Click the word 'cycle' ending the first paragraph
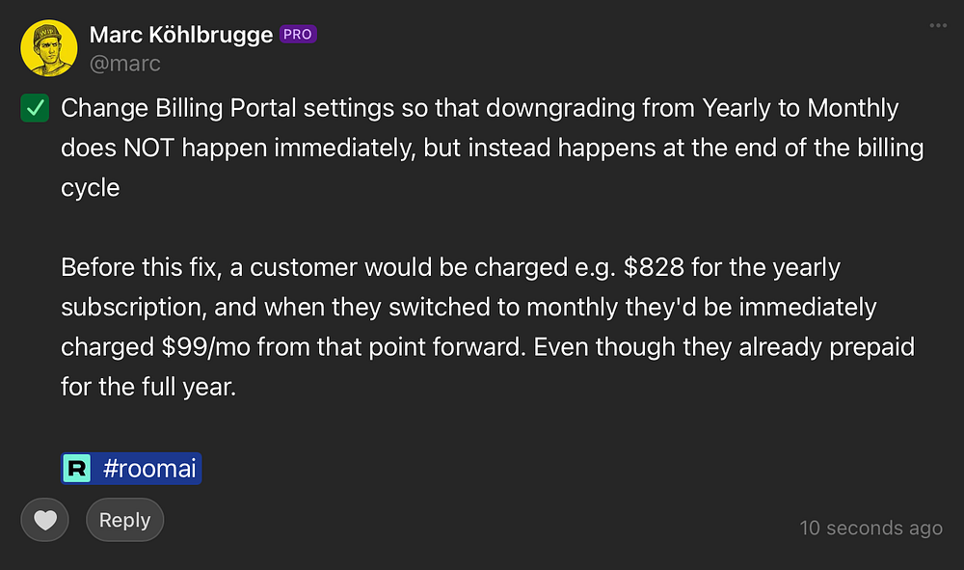The image size is (964, 570). tap(91, 188)
